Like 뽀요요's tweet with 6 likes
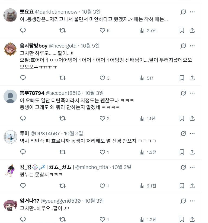208x223 pixels. [102, 30]
